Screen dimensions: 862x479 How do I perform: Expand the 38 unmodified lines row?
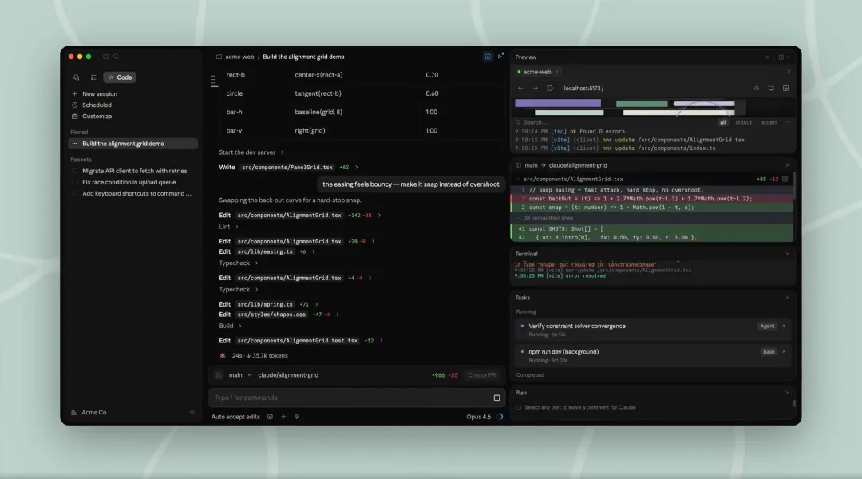(x=651, y=218)
